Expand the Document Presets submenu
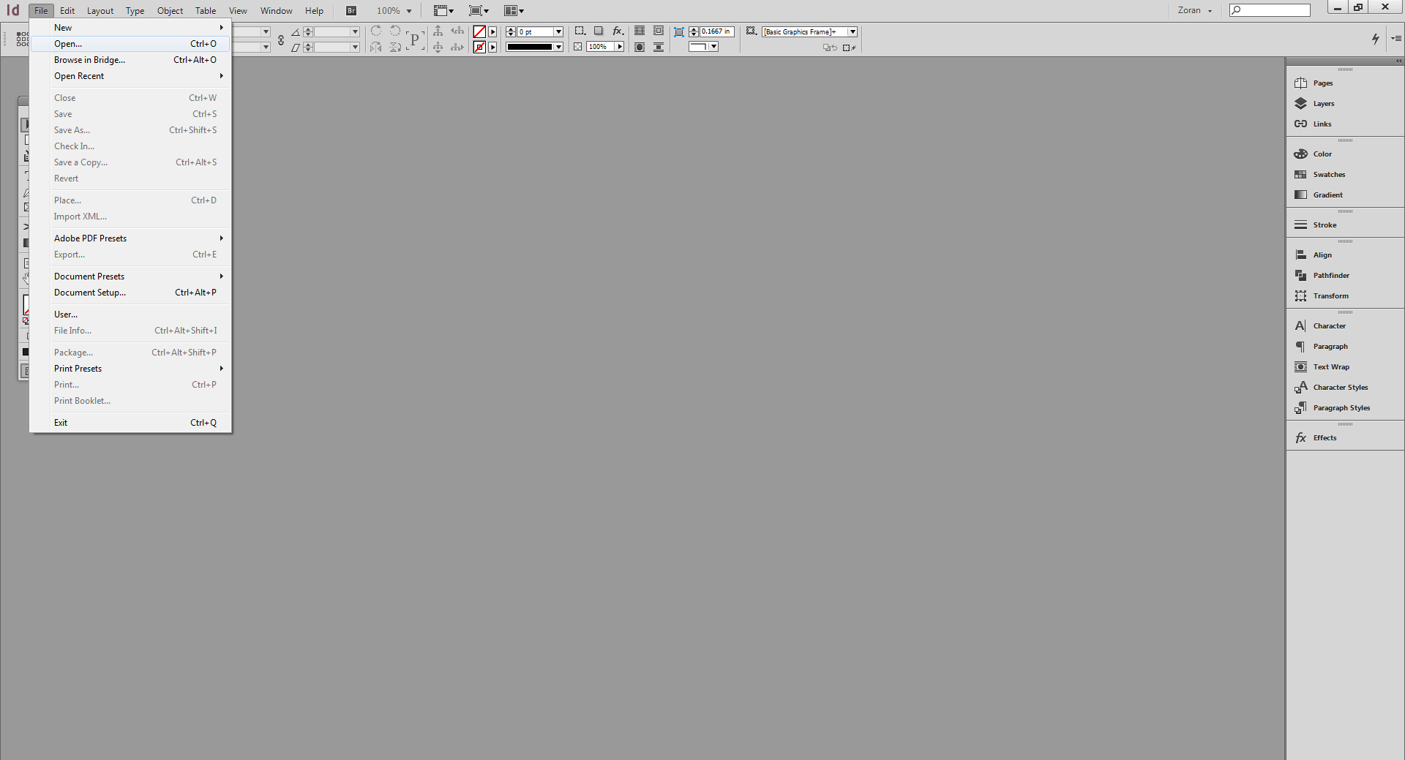Image resolution: width=1405 pixels, height=760 pixels. pos(130,276)
